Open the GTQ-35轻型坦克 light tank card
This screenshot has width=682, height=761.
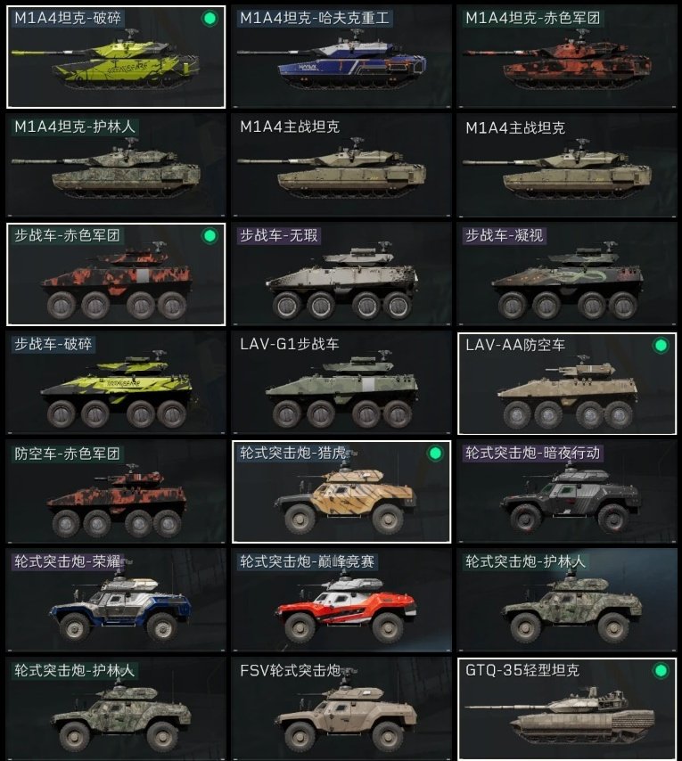(x=567, y=709)
